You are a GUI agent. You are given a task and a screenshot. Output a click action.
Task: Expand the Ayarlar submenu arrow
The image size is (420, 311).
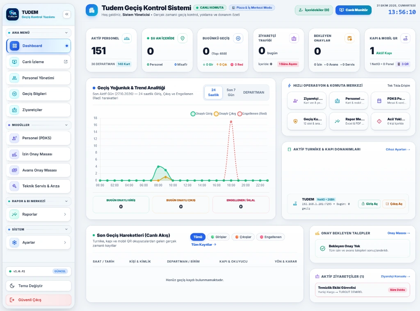click(65, 242)
